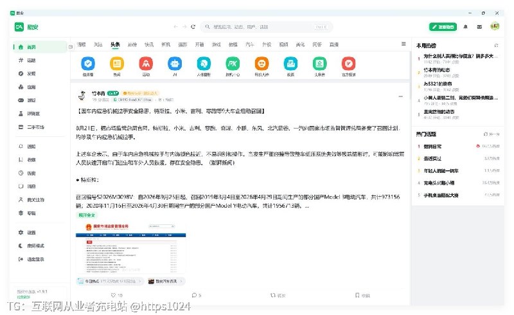Click the browser-style back arrow
Image resolution: width=514 pixels, height=315 pixels.
tap(175, 27)
